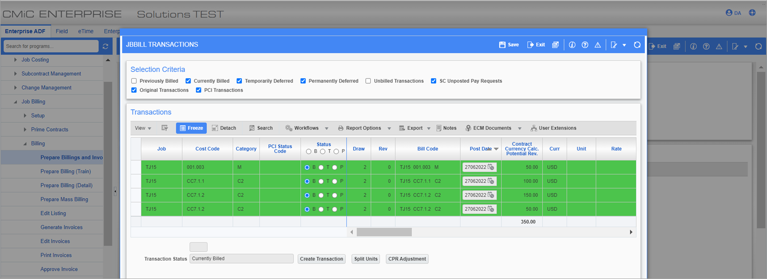Open the edit page icon in popup header

coord(614,45)
